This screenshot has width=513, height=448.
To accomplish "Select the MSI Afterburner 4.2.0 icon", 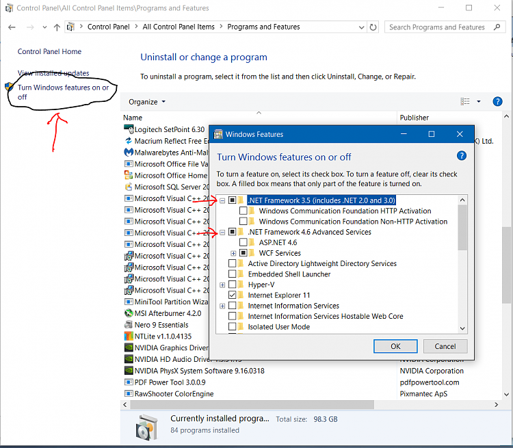I will click(129, 313).
